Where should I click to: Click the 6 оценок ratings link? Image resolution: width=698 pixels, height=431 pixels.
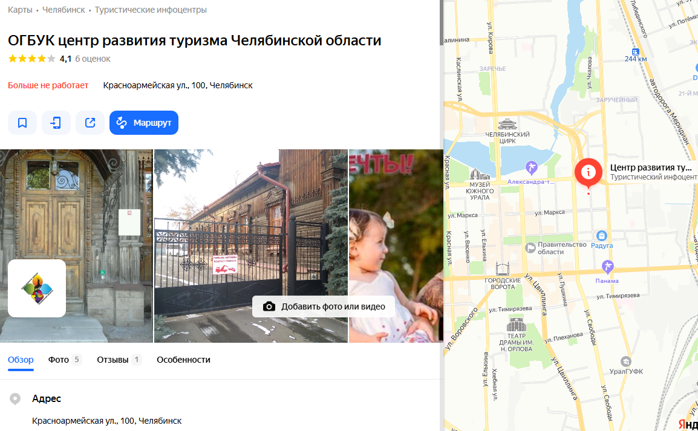(x=93, y=59)
